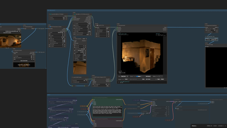Collapse the Load SHARP Model node
Screen dimensions: 227x128
(72, 77)
